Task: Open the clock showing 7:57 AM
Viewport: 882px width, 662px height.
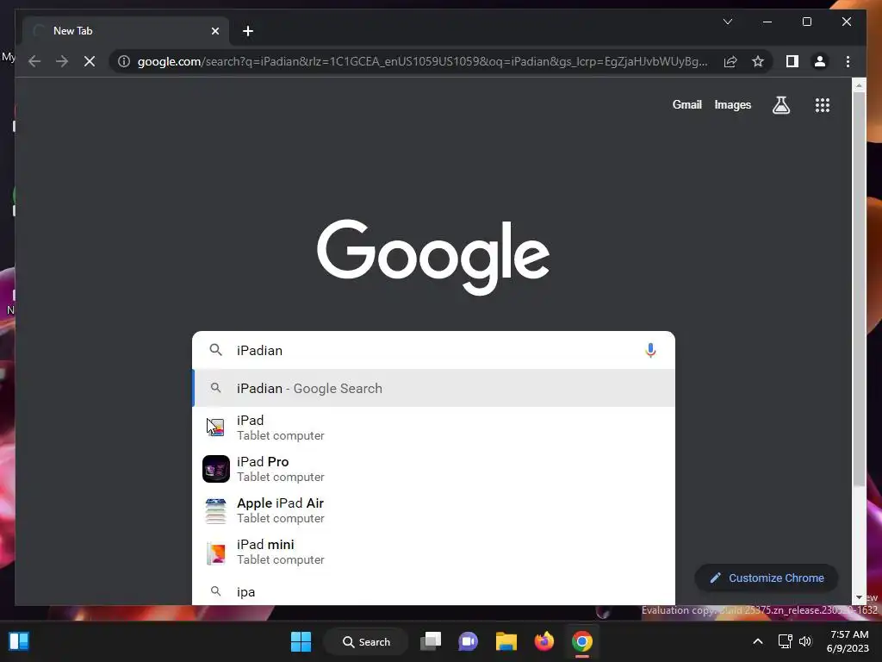Action: (848, 641)
